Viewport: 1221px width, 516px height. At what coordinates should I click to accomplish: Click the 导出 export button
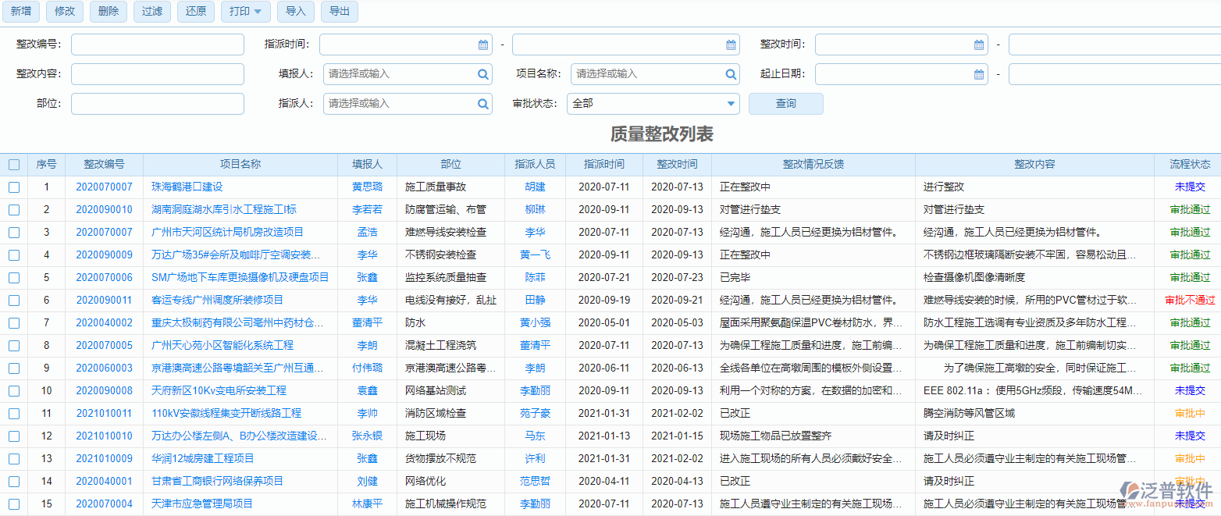click(x=339, y=12)
